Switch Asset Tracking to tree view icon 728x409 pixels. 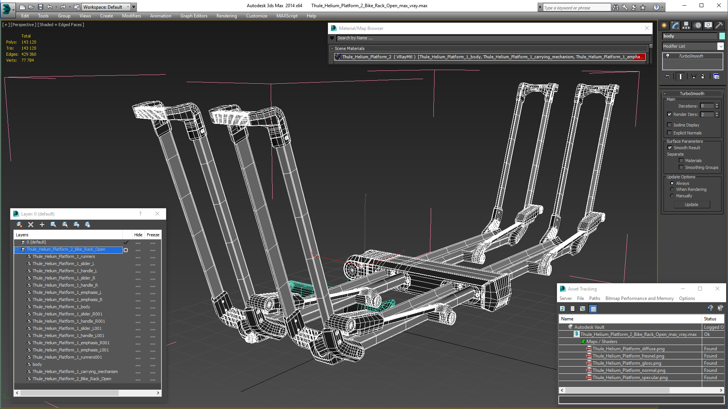(x=583, y=309)
